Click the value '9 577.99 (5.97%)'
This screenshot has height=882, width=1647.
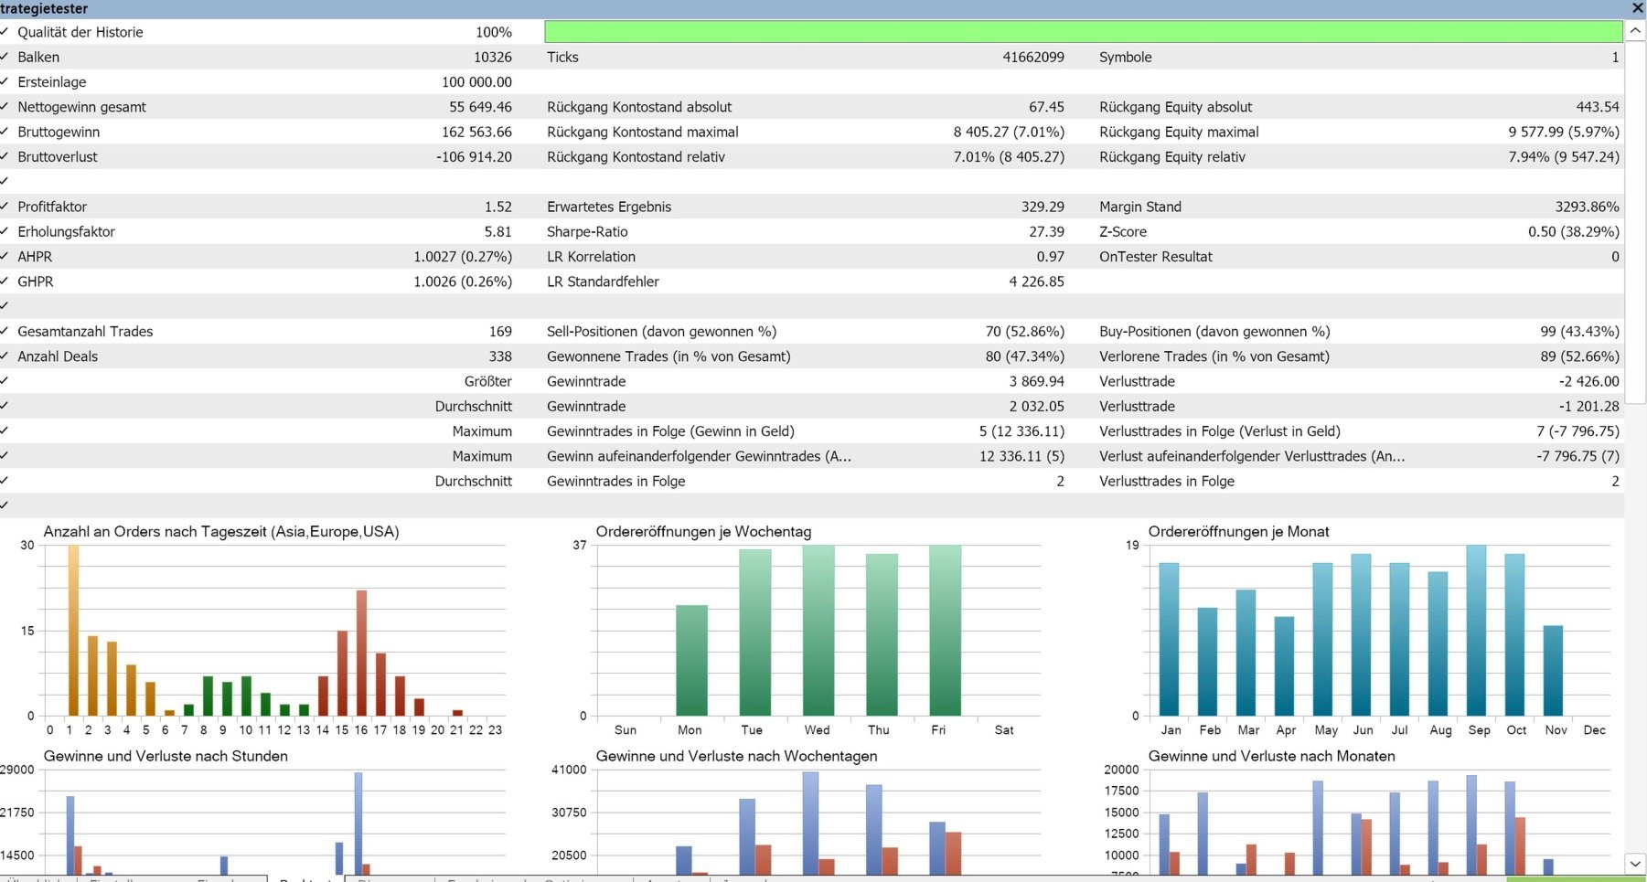[x=1564, y=132]
